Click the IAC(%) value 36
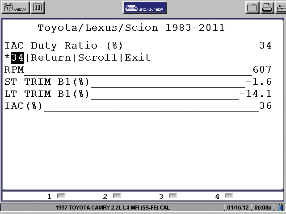The width and height of the screenshot is (286, 214). (x=265, y=106)
